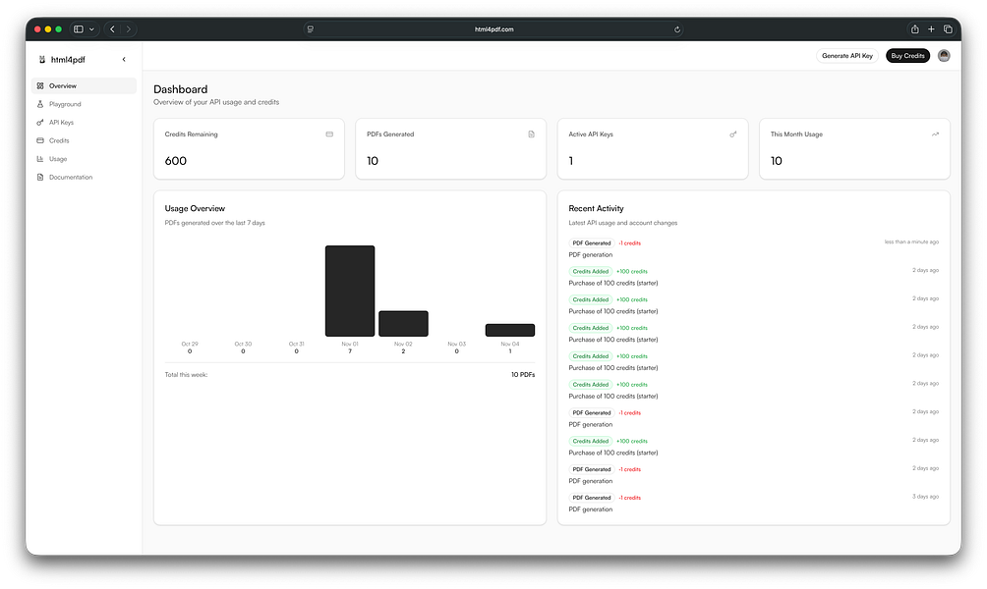987x589 pixels.
Task: Open a new tab with plus icon
Action: click(931, 28)
